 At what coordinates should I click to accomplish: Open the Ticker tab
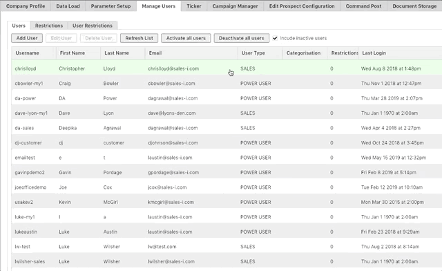point(194,6)
